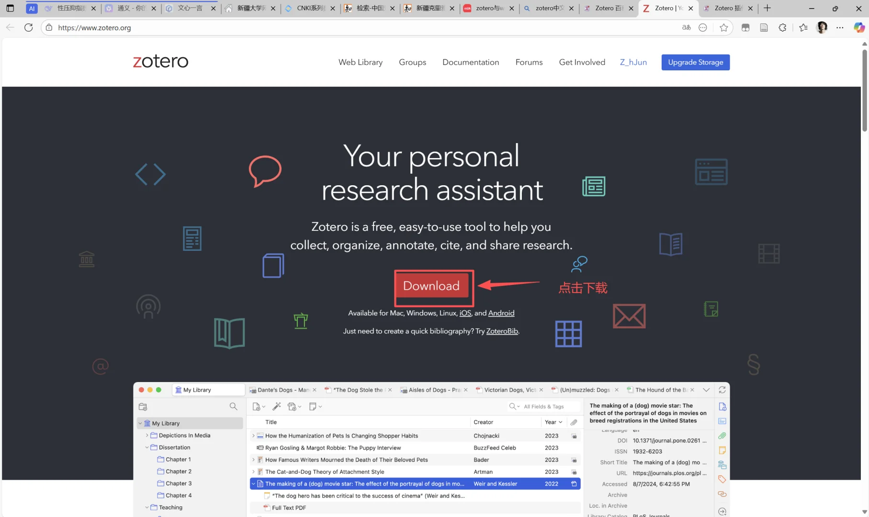
Task: Open the Favorites list icon
Action: 803,28
